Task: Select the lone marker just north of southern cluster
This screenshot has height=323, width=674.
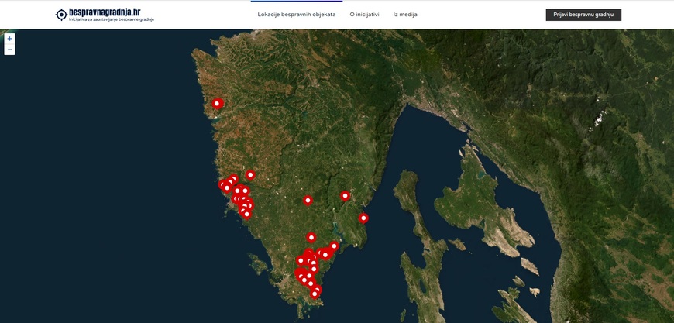Action: (x=311, y=237)
